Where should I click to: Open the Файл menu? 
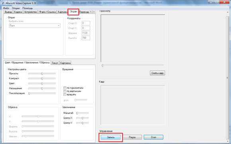6,8
